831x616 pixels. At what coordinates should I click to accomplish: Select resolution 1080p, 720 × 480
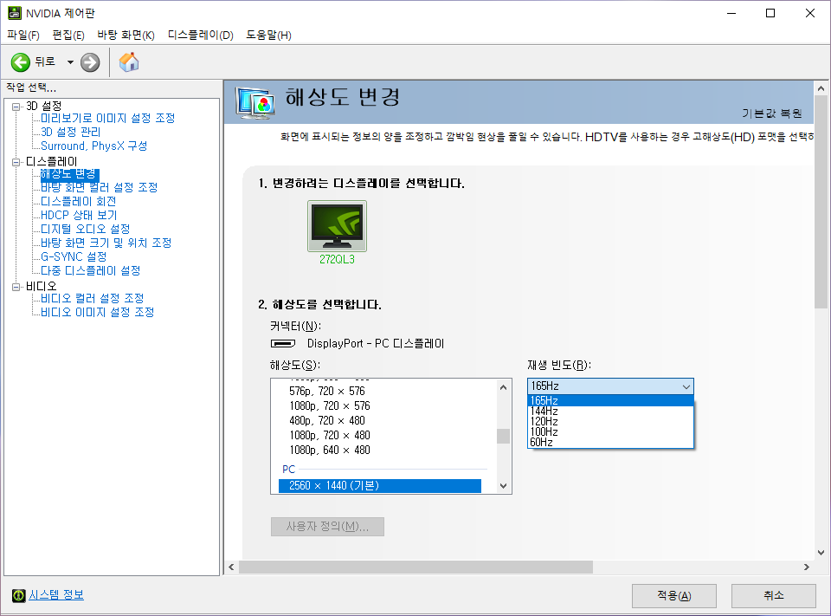click(330, 436)
